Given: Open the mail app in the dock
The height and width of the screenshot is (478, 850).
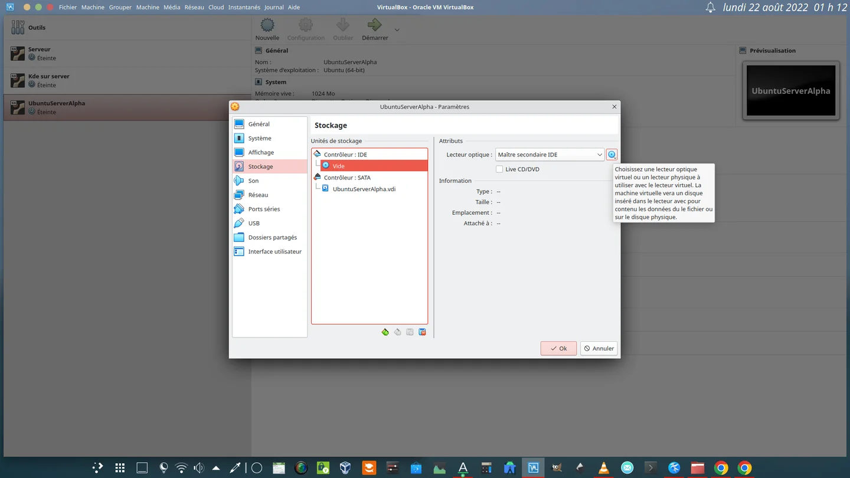Looking at the screenshot, I should (627, 468).
